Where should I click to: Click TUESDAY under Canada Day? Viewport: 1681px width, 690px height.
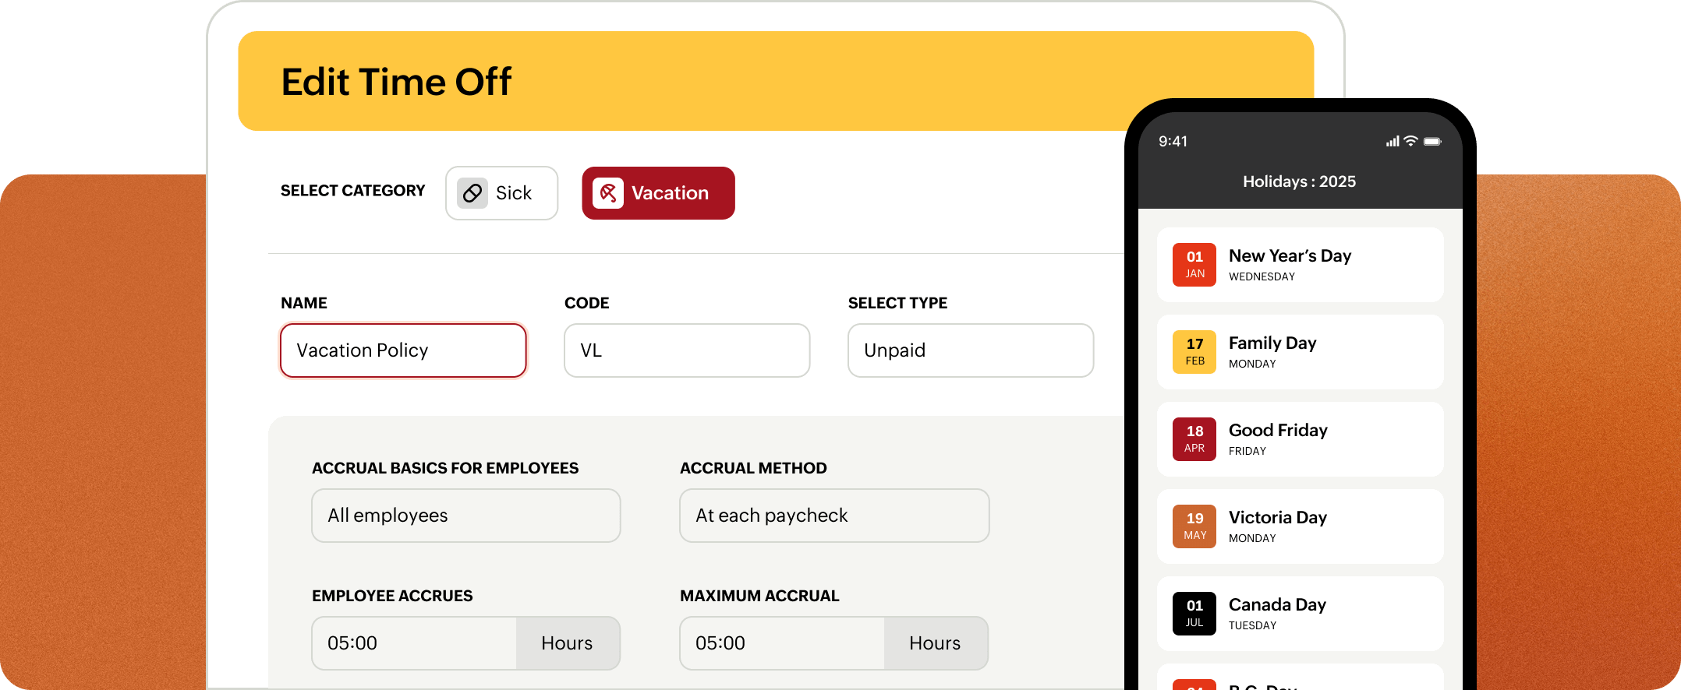click(x=1252, y=625)
